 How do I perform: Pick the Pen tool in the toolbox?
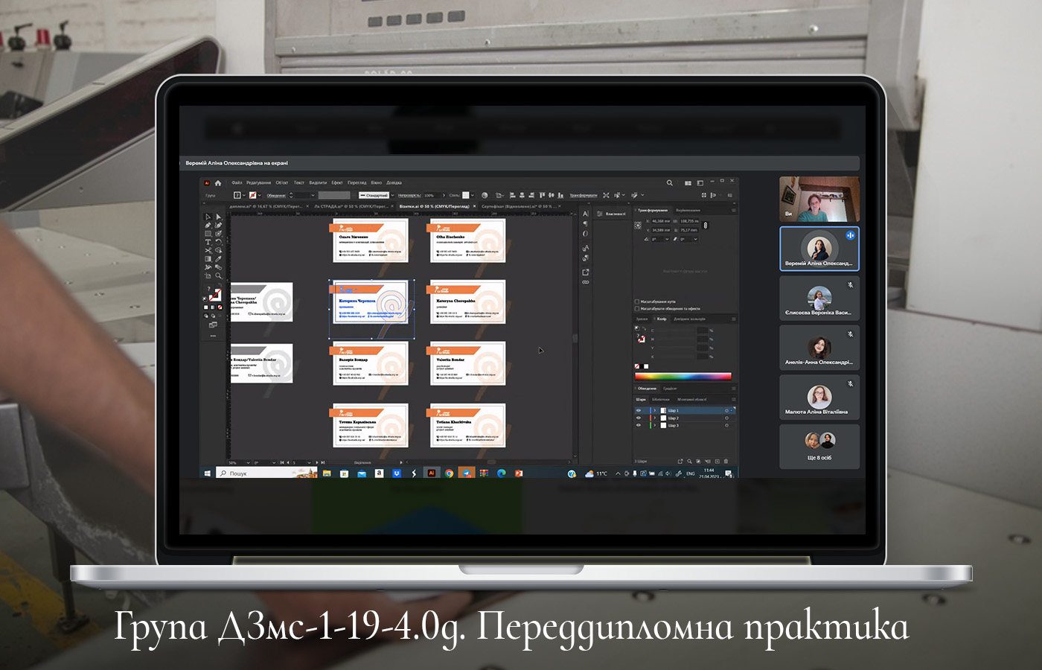tap(208, 225)
